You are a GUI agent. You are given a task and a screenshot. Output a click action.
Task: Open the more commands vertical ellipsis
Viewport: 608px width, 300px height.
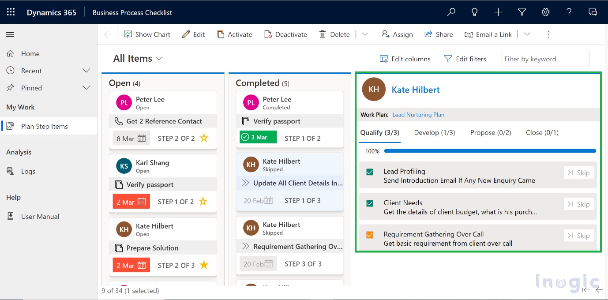click(549, 34)
